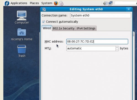137x100 pixels.
Task: Click the 'Connection name:' label
Action: tap(54, 15)
